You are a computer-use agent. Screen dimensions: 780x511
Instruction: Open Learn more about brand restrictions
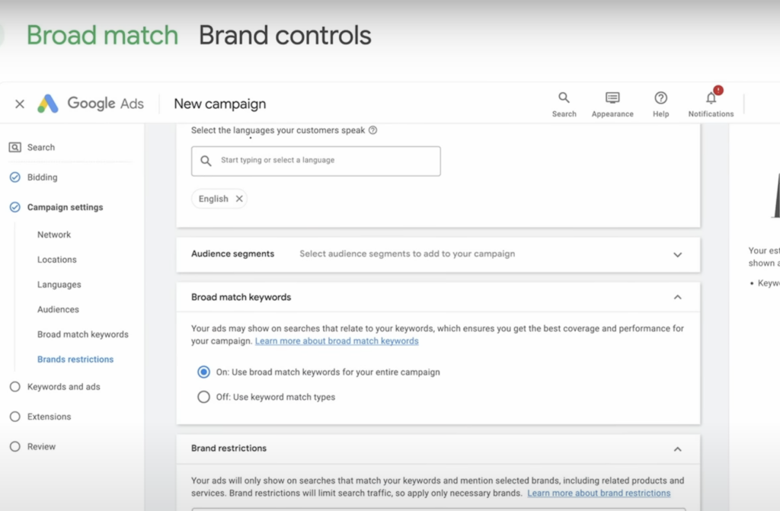tap(599, 493)
